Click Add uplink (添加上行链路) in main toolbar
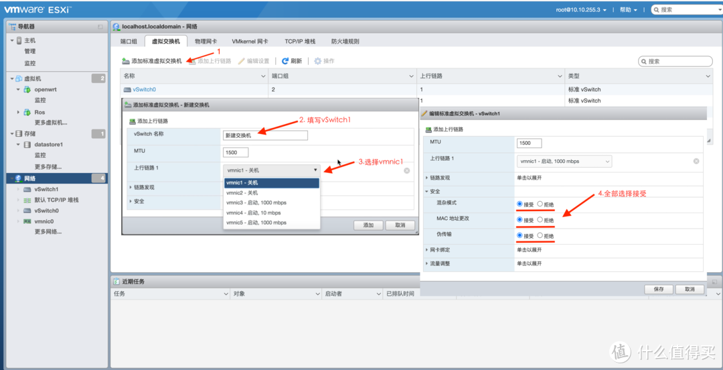Viewport: 723px width, 370px height. [x=210, y=61]
